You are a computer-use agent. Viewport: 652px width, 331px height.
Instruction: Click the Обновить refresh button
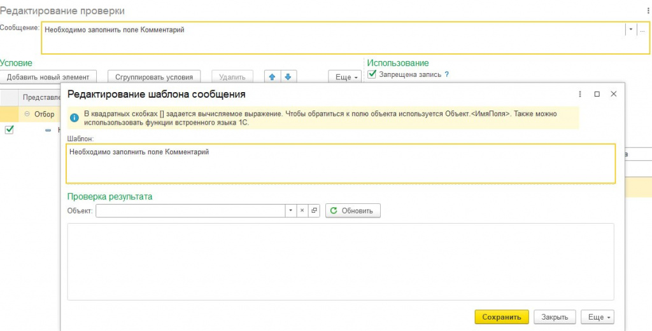[353, 210]
